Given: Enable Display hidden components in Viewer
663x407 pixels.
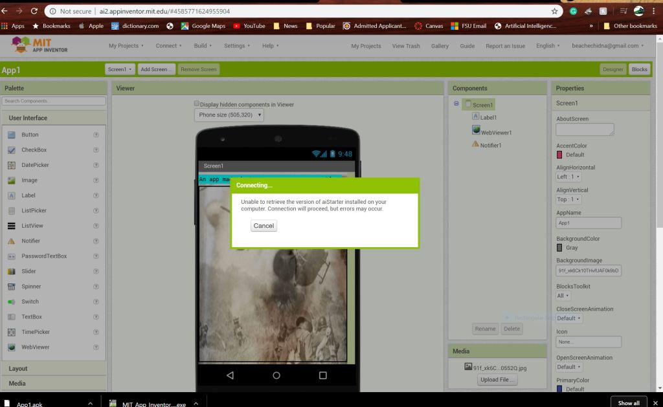Looking at the screenshot, I should click(197, 104).
